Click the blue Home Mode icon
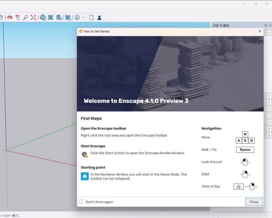 85,176
